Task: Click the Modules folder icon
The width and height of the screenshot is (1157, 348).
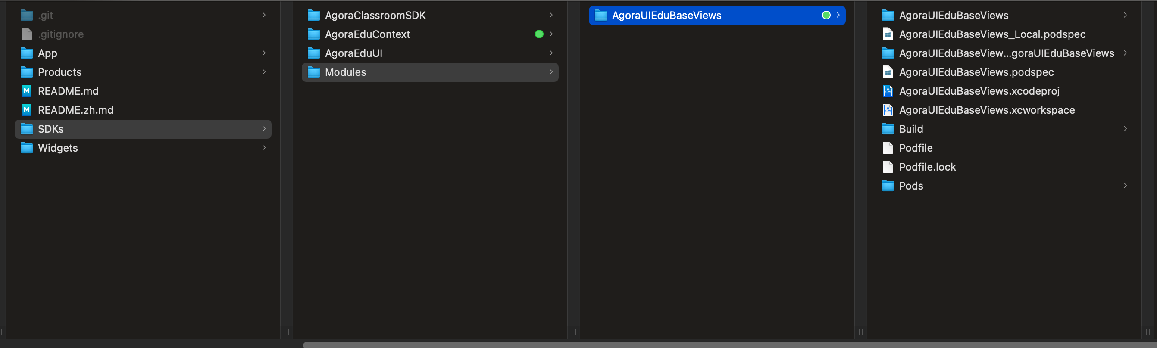Action: tap(313, 72)
